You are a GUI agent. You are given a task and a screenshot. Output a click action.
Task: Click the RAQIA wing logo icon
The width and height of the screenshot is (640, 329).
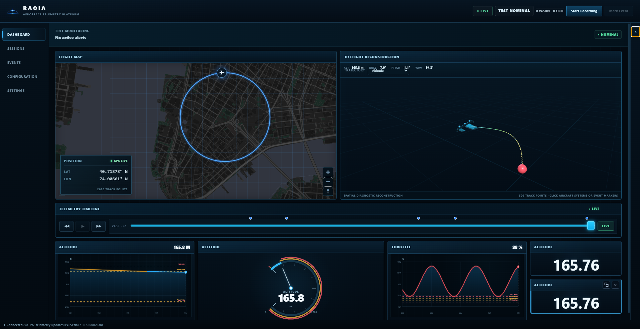[13, 12]
